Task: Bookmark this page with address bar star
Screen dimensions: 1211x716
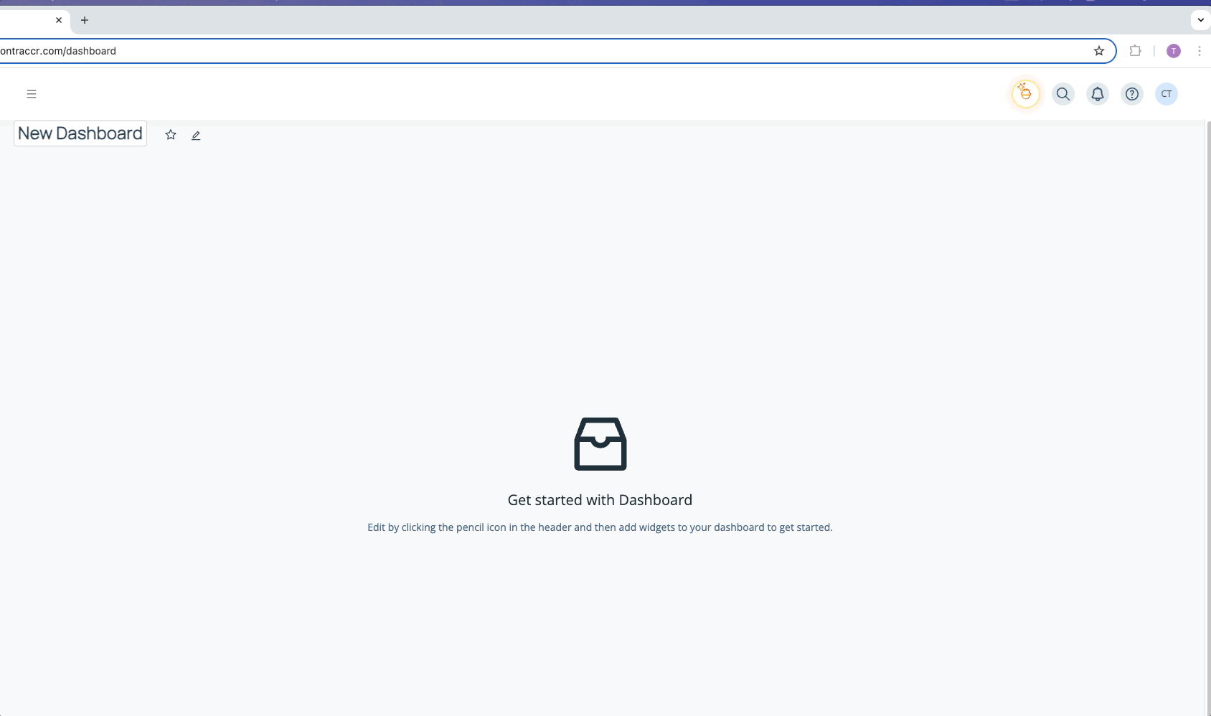Action: (1099, 51)
